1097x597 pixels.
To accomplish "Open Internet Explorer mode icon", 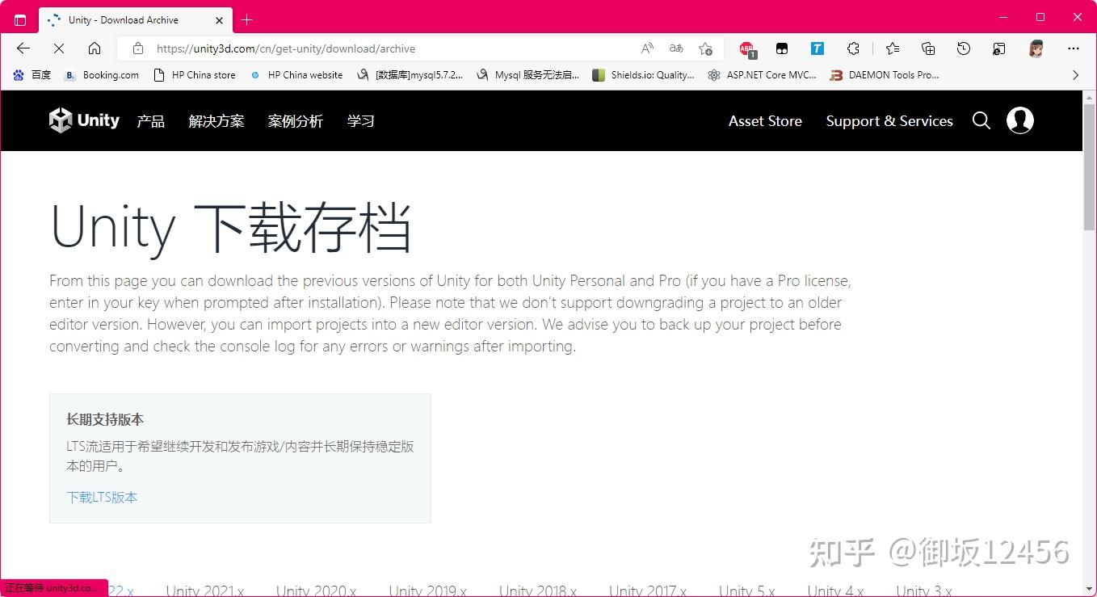I will (999, 48).
